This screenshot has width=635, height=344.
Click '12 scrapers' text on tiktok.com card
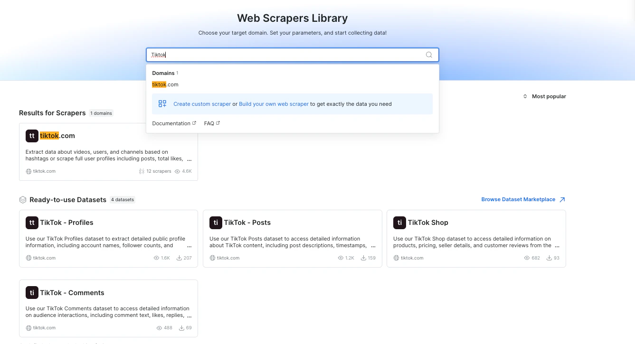pos(159,171)
